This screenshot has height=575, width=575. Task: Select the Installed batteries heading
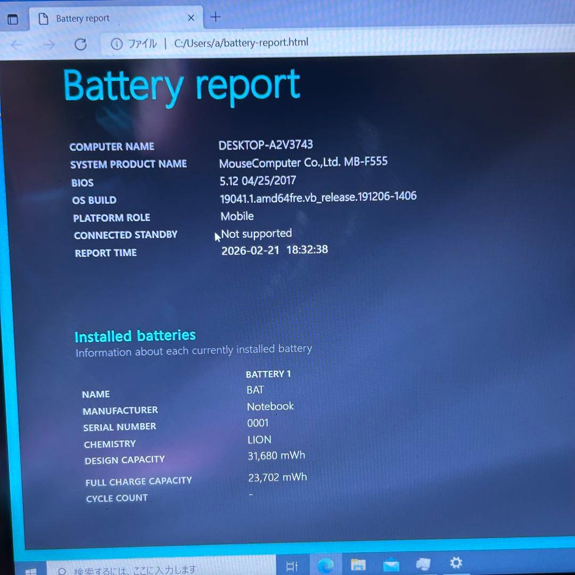coord(135,336)
